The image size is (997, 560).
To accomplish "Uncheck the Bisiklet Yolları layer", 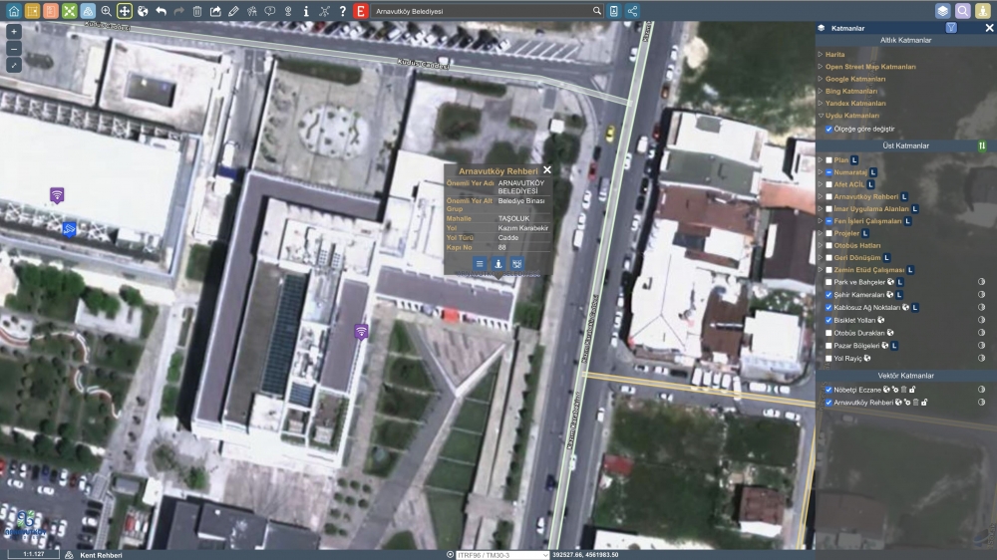I will pyautogui.click(x=829, y=320).
